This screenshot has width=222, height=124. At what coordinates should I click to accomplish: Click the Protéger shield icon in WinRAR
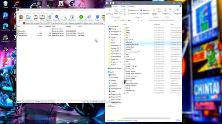click(x=97, y=18)
